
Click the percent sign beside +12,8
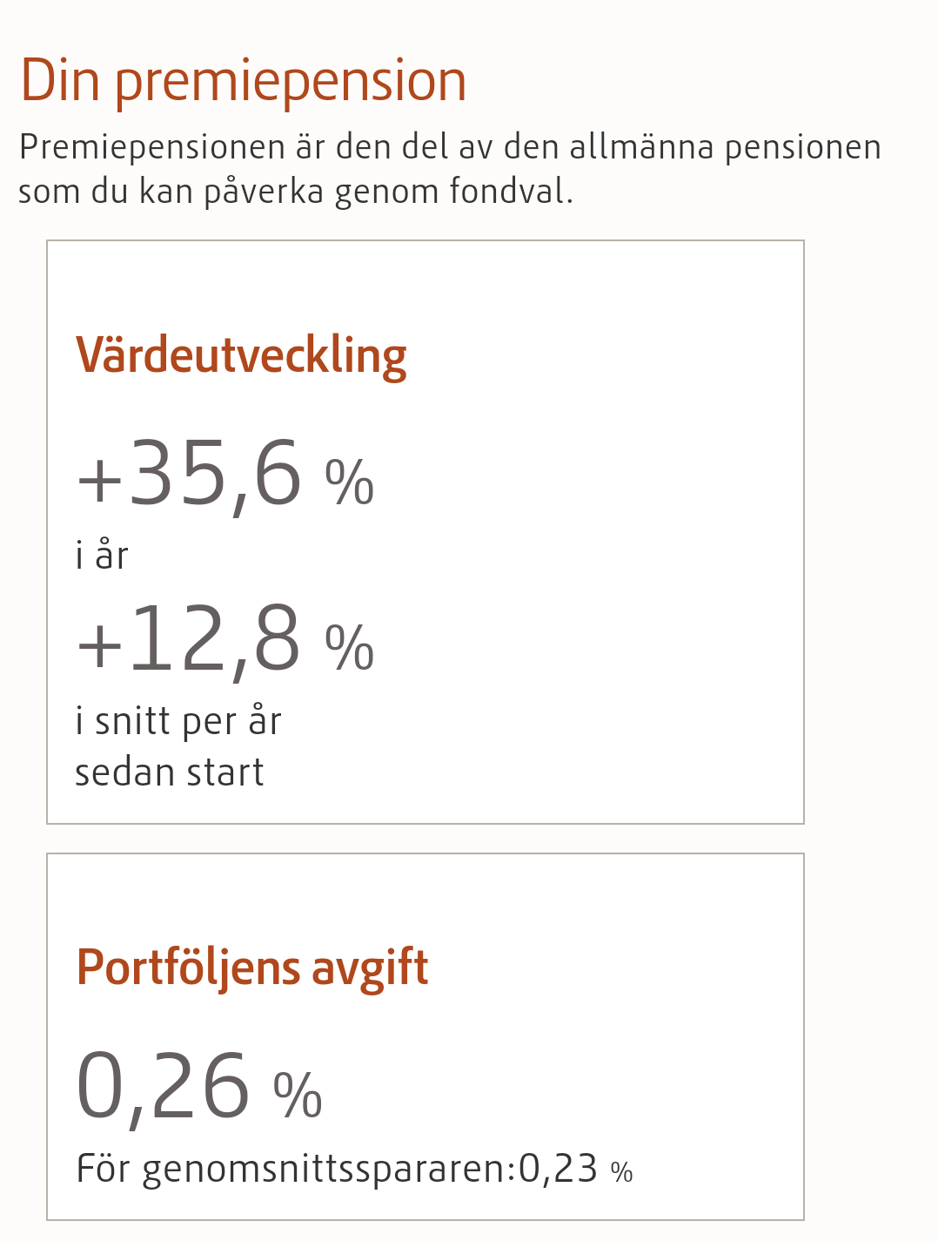[349, 649]
